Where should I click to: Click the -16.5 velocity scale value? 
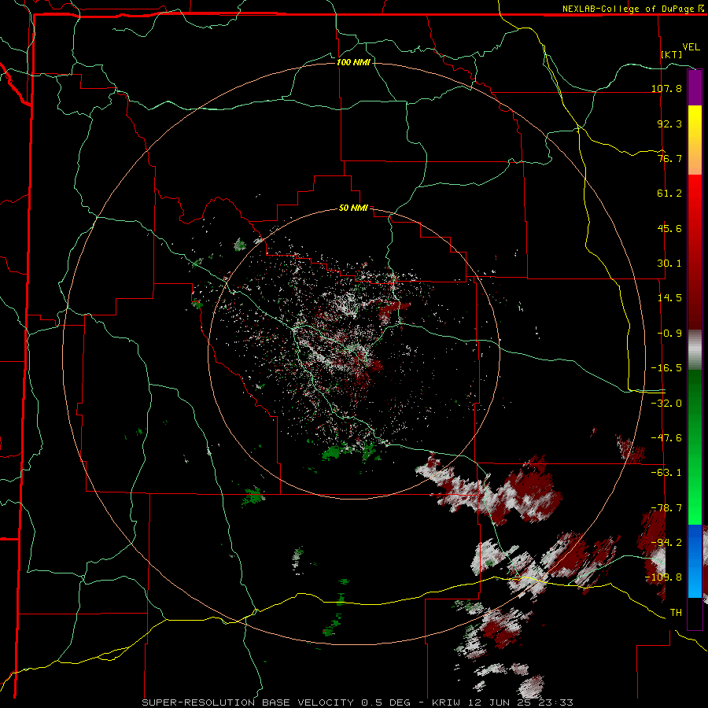point(666,368)
